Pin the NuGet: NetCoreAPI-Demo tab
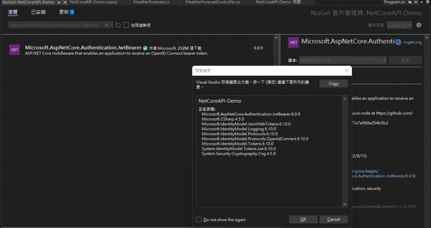 coord(59,2)
